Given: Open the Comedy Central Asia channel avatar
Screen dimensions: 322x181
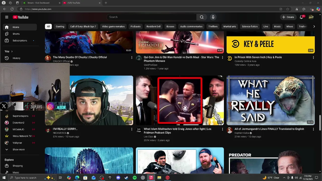Looking at the screenshot, I should pos(229,59).
